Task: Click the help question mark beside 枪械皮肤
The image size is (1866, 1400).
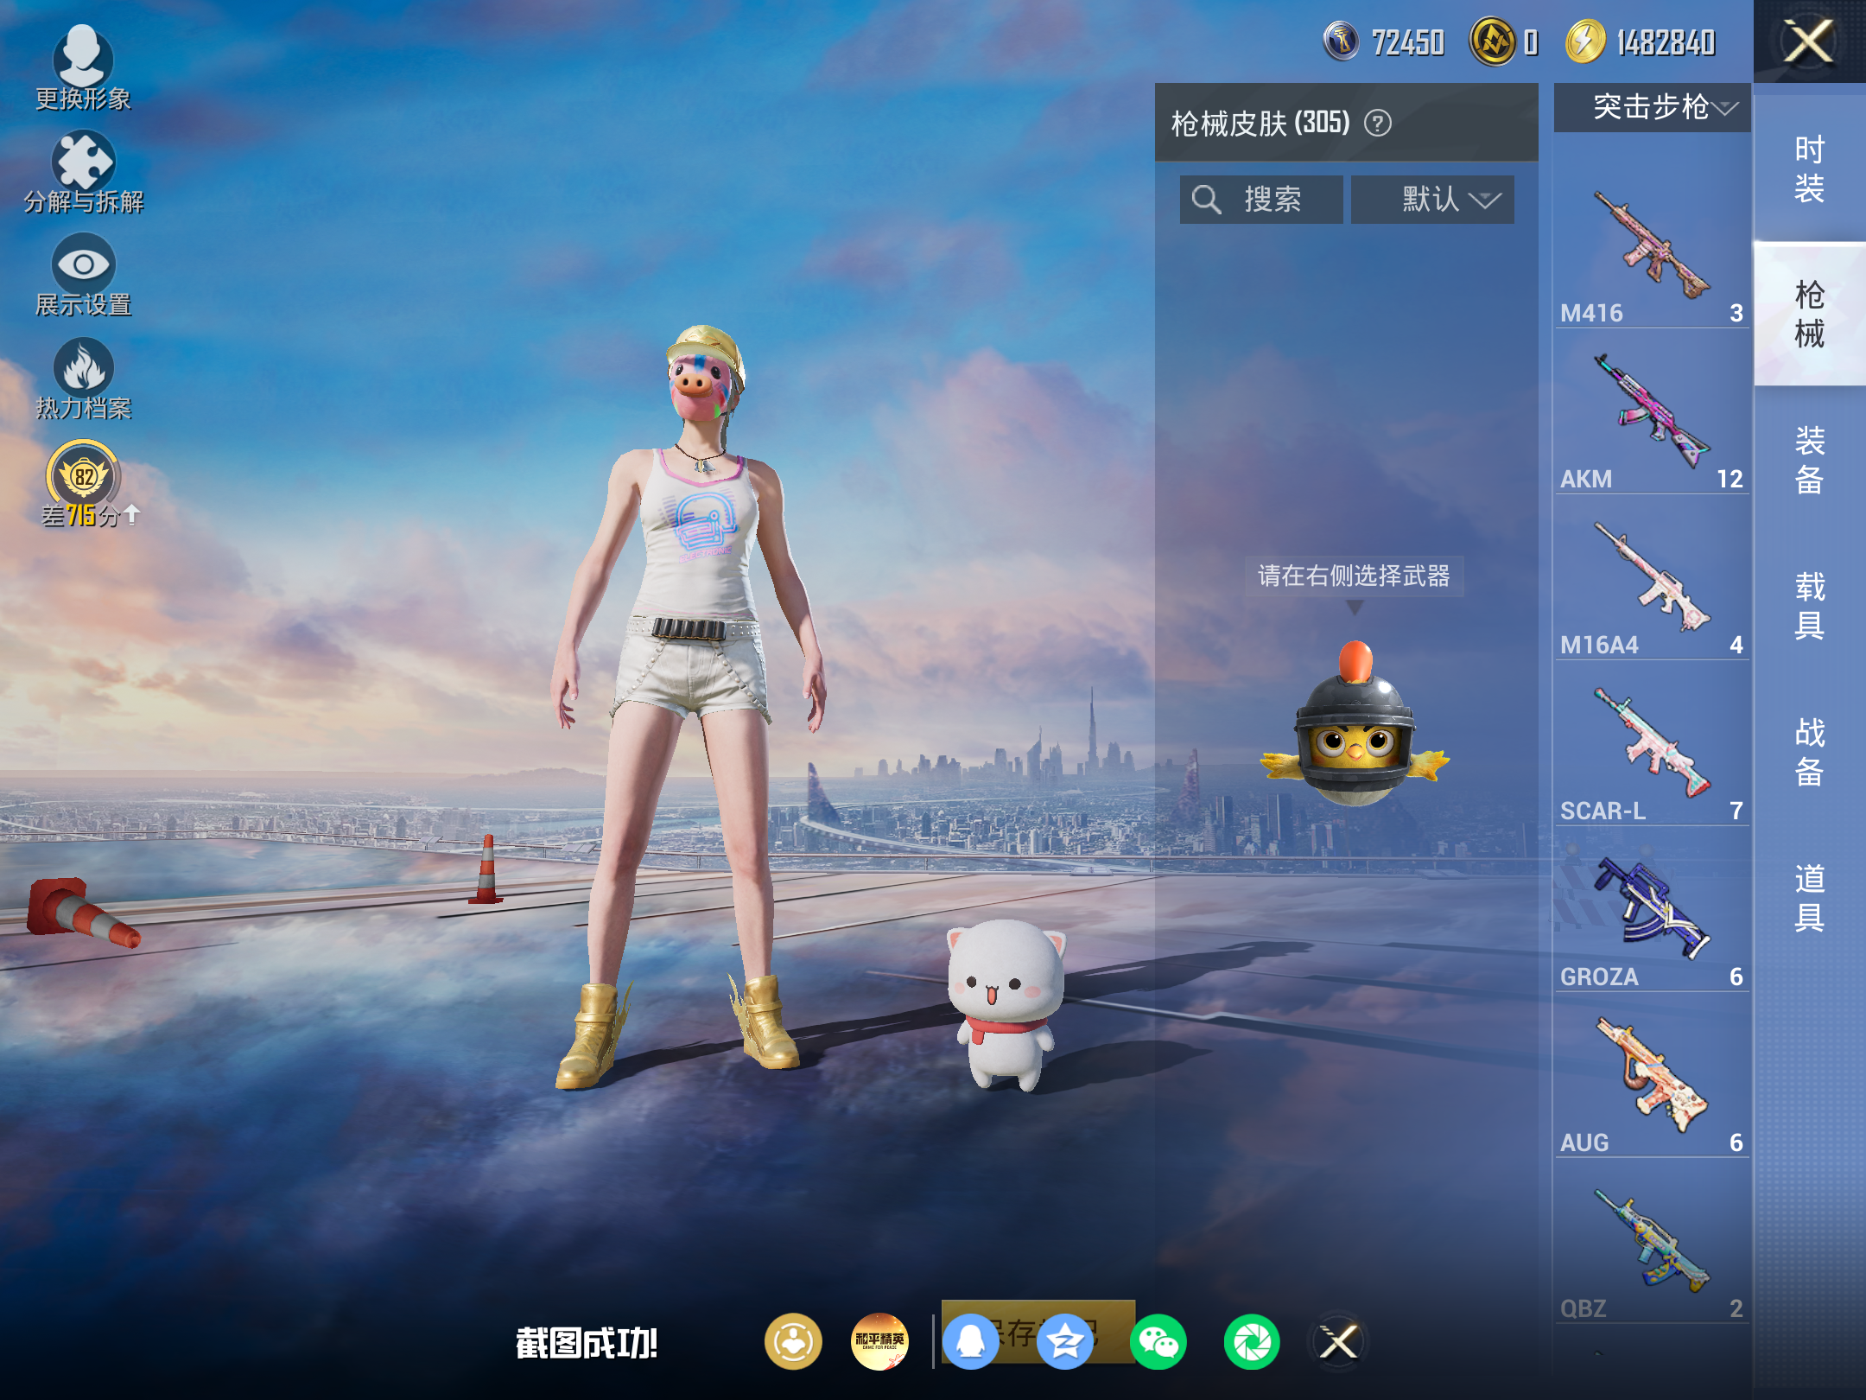Action: pos(1378,124)
